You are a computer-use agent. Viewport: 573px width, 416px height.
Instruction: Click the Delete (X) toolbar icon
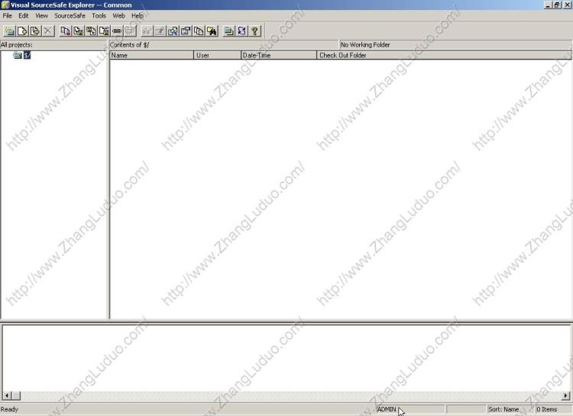coord(48,31)
